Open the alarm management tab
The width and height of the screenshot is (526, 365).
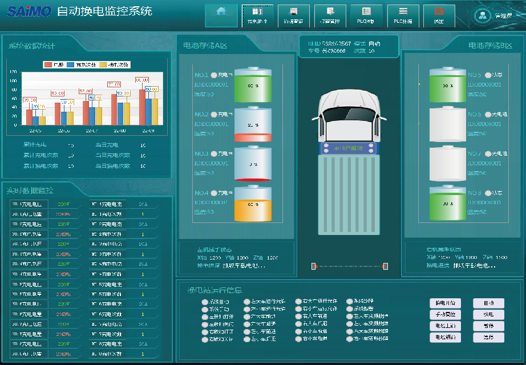pos(330,15)
